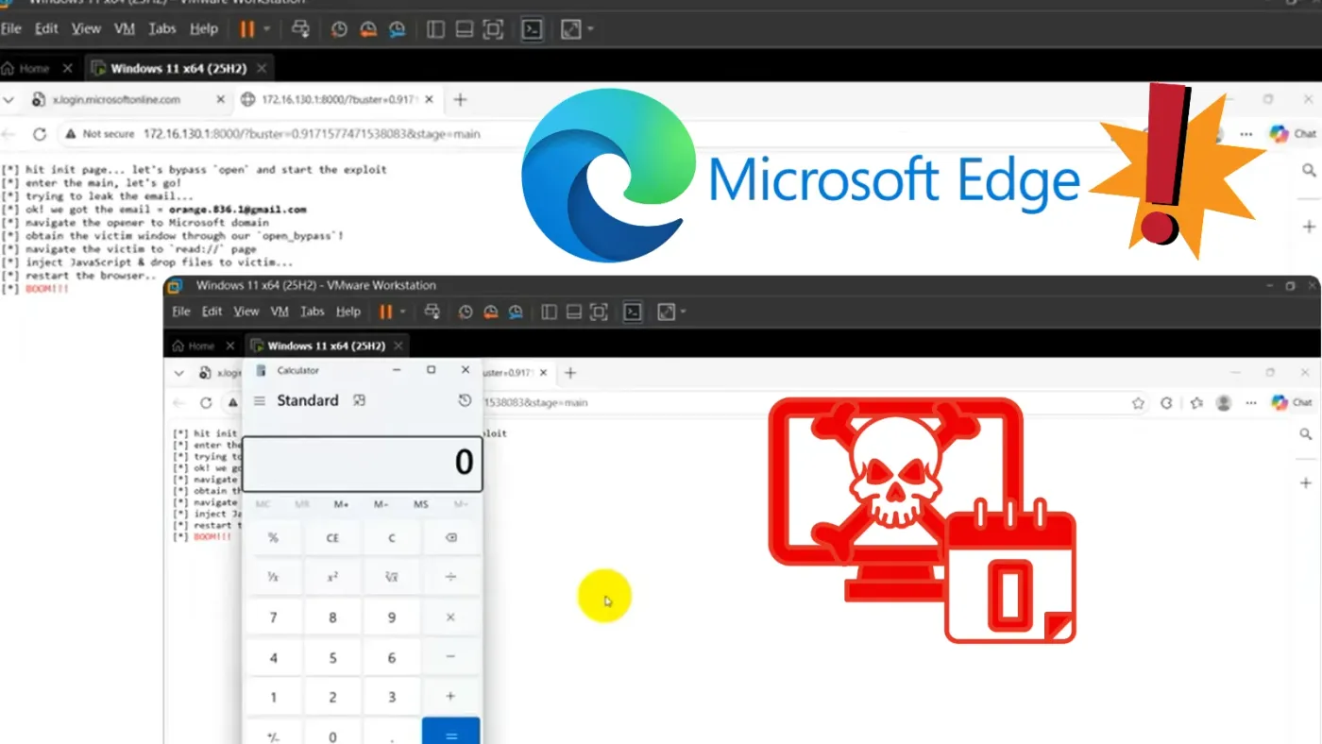Click send Ctrl+Alt+Del icon in back VMware toolbar
The width and height of the screenshot is (1322, 744).
(x=301, y=29)
